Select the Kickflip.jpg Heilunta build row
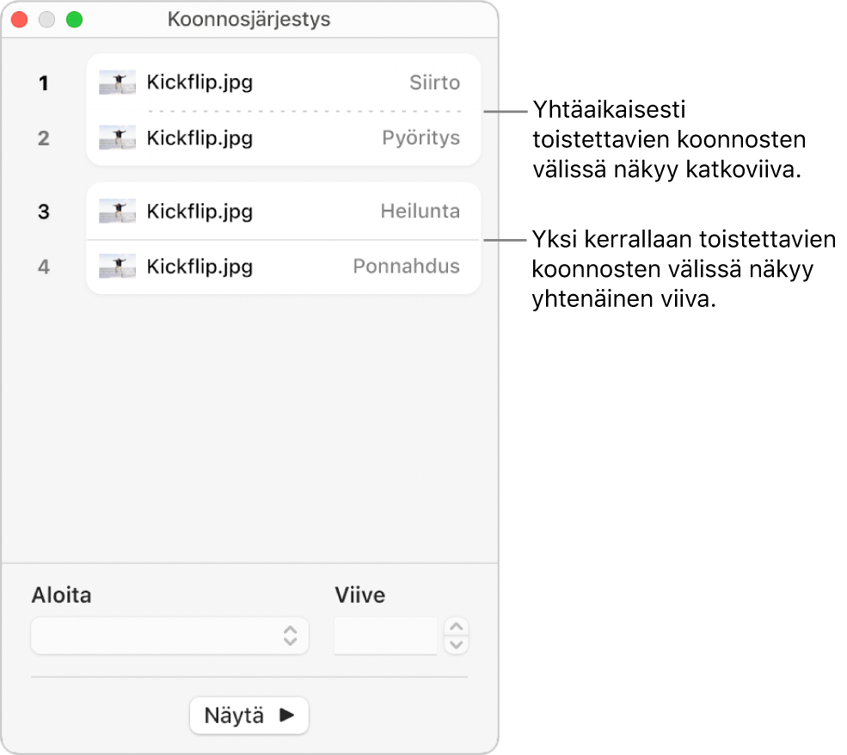The width and height of the screenshot is (847, 755). (x=283, y=212)
